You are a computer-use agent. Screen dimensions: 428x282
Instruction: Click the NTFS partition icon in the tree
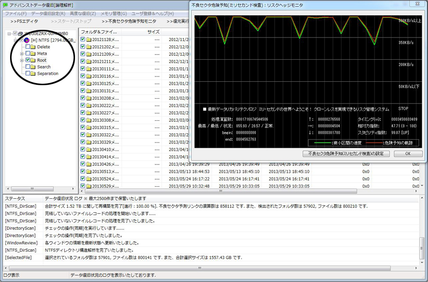pos(27,40)
